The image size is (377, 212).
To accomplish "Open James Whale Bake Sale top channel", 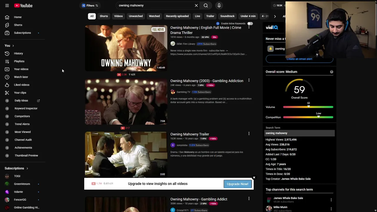I will coord(288,198).
